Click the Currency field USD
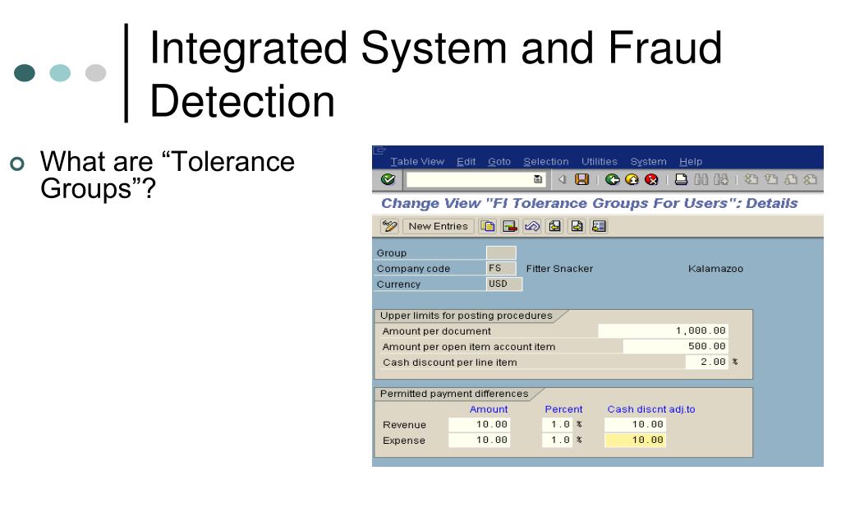This screenshot has width=841, height=526. [503, 284]
